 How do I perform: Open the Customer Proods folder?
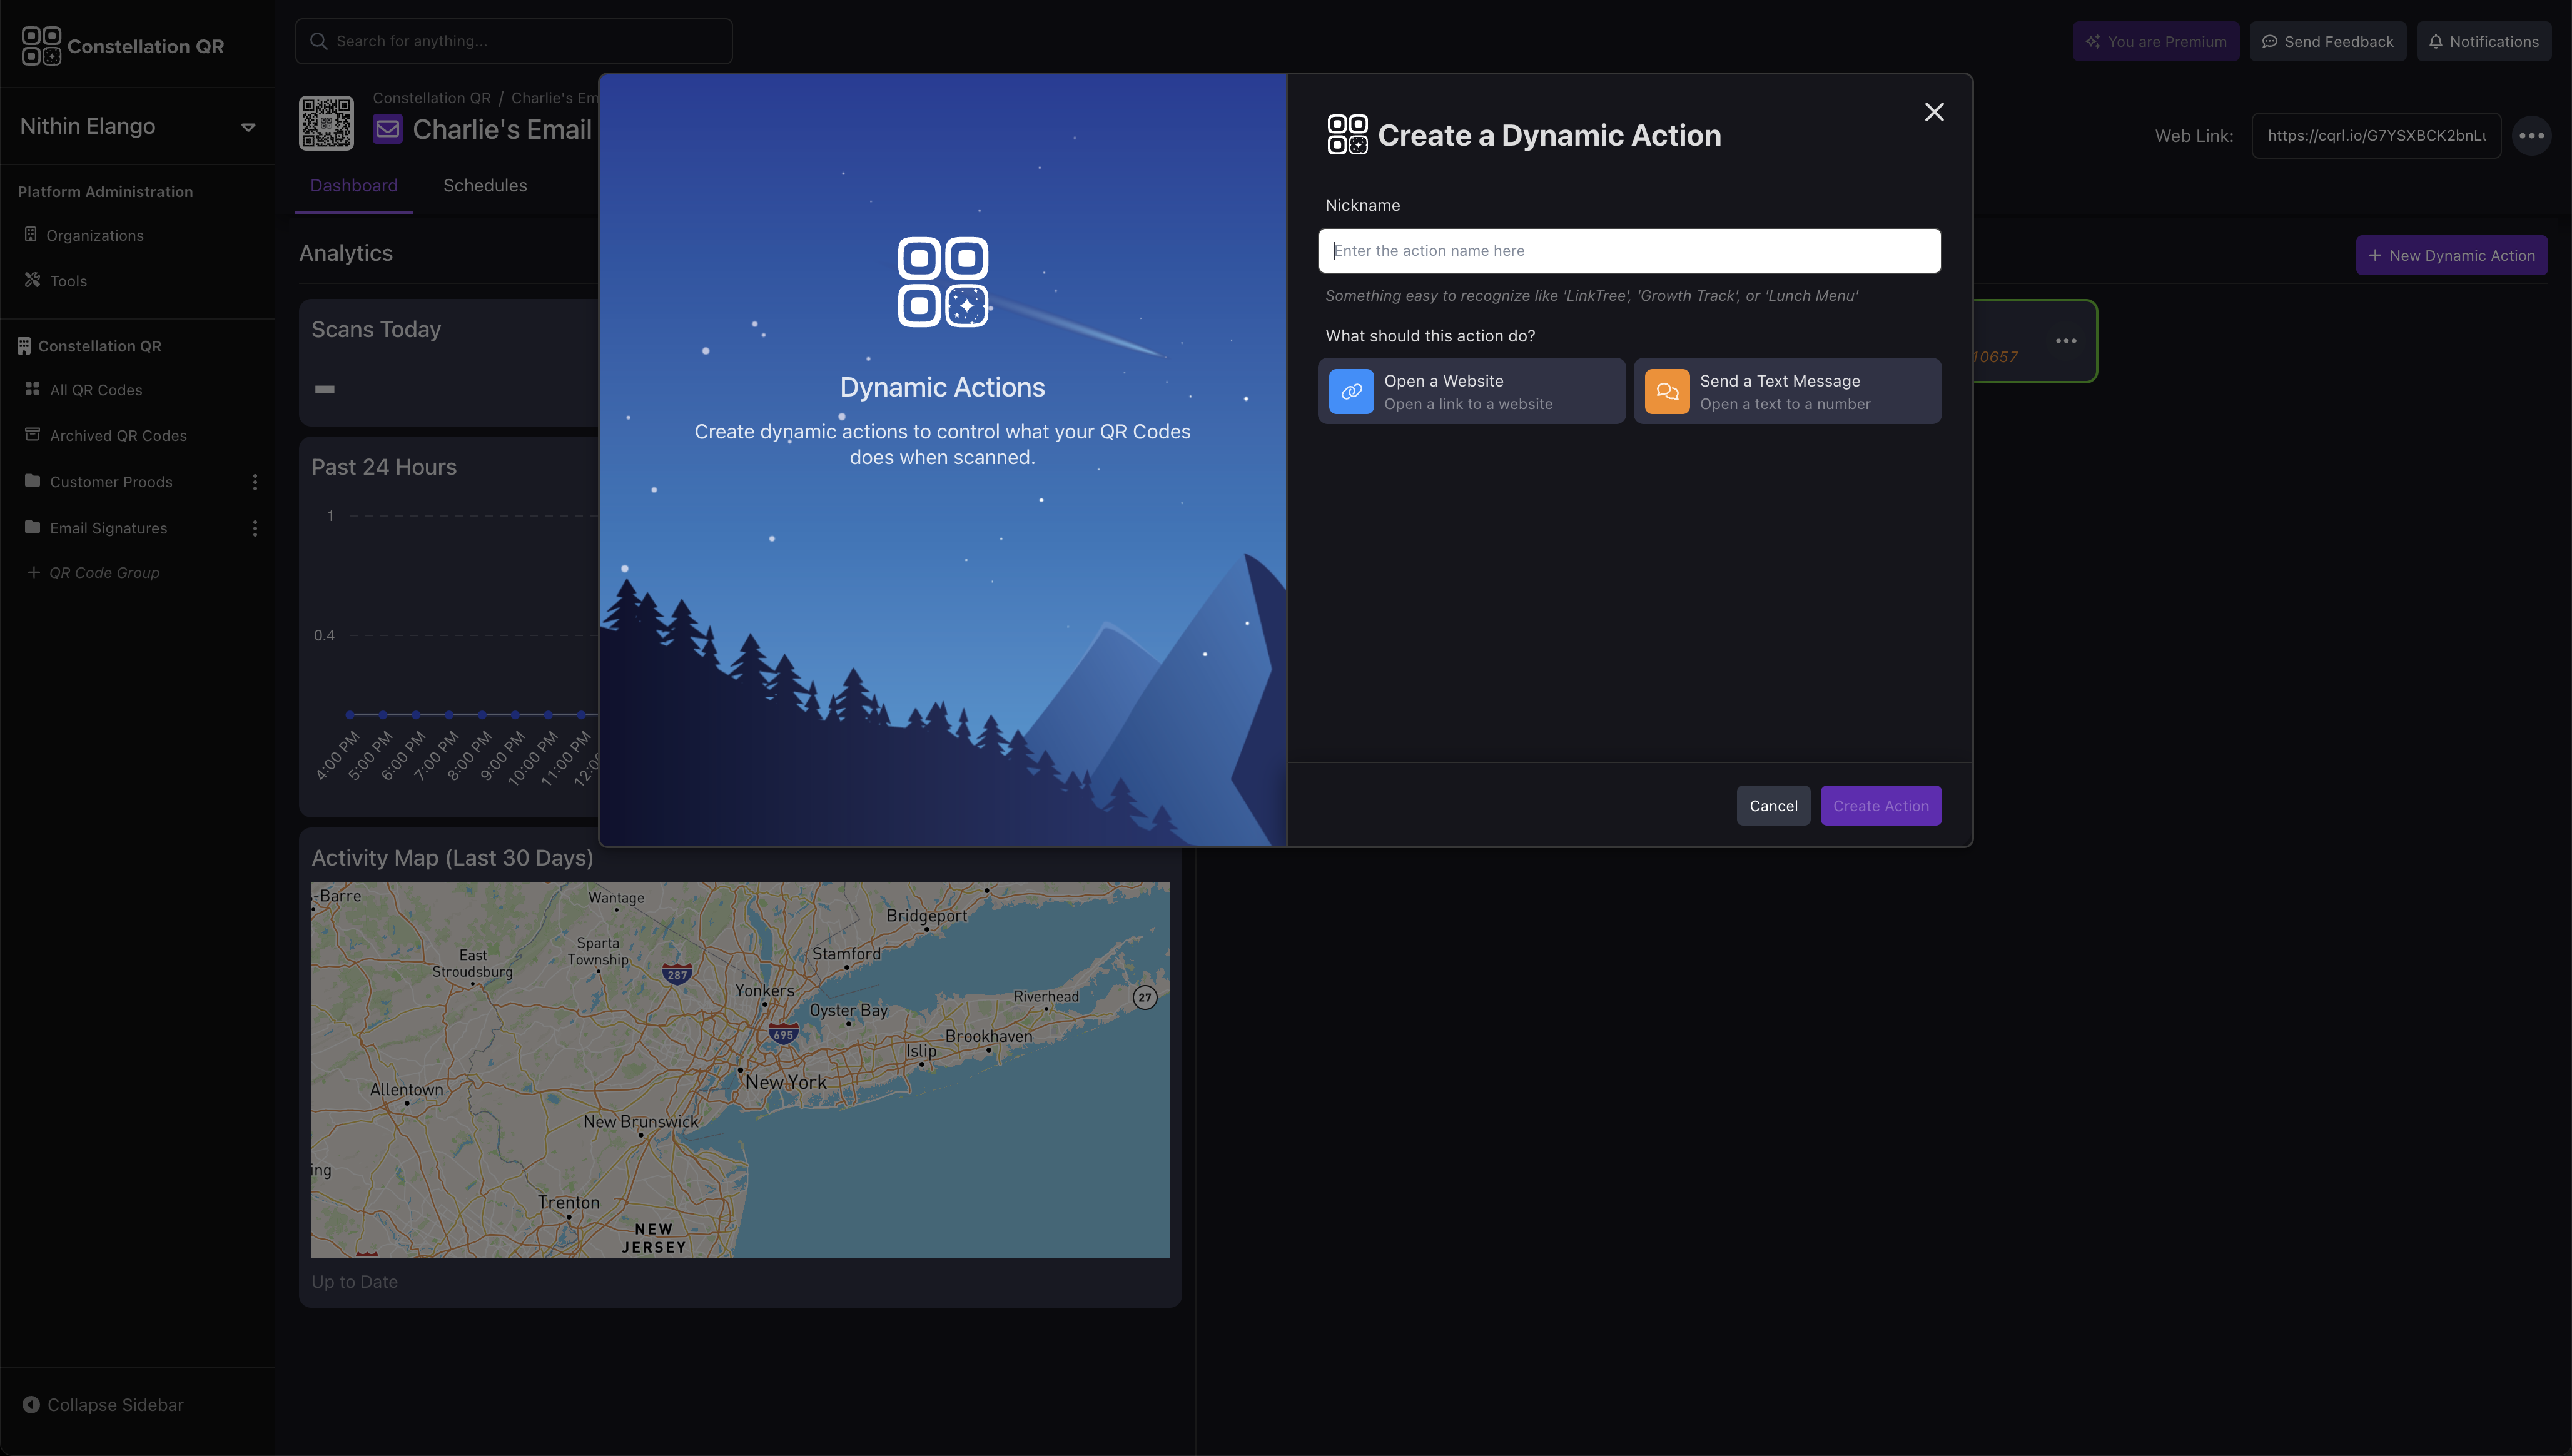pyautogui.click(x=111, y=482)
